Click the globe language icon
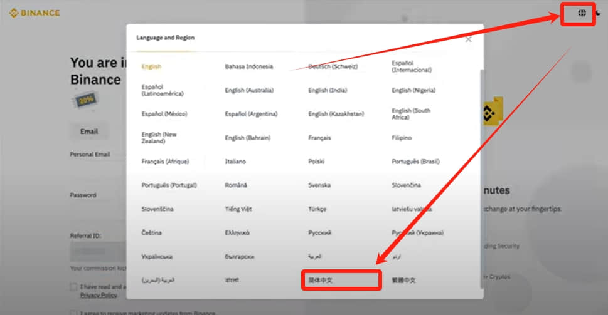The width and height of the screenshot is (608, 315). point(582,13)
